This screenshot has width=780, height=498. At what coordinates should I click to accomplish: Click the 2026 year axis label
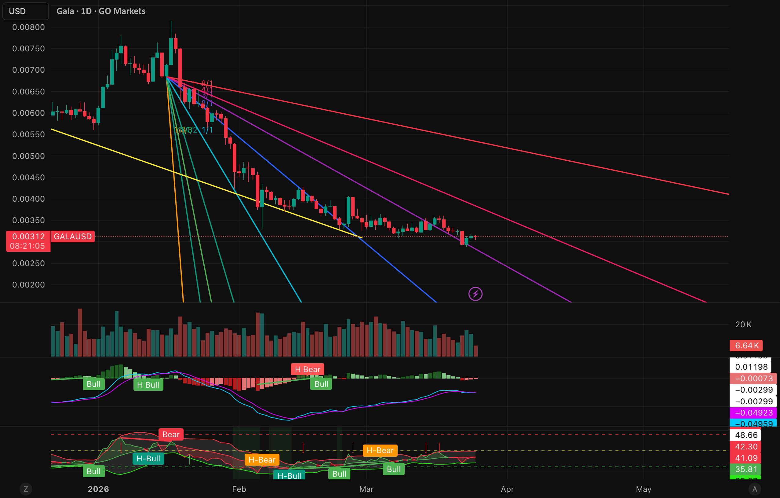click(x=98, y=489)
